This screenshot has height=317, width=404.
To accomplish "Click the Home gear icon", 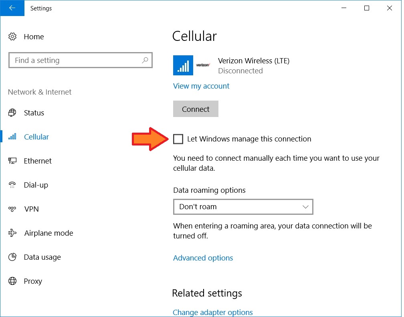I will coord(12,37).
